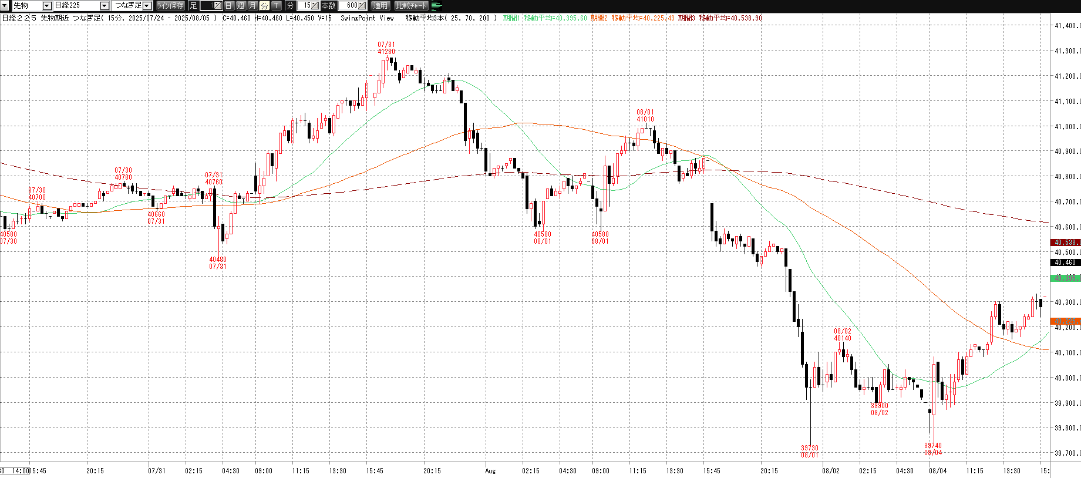
Task: Switch to monthly (月) timeframe
Action: [252, 6]
